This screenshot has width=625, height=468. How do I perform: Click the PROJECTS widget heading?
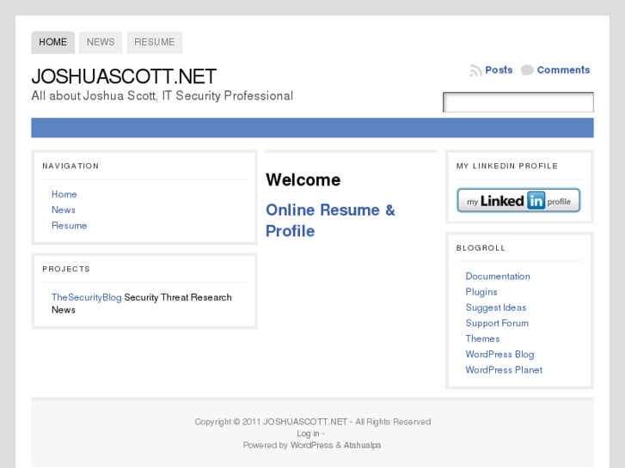tap(66, 269)
